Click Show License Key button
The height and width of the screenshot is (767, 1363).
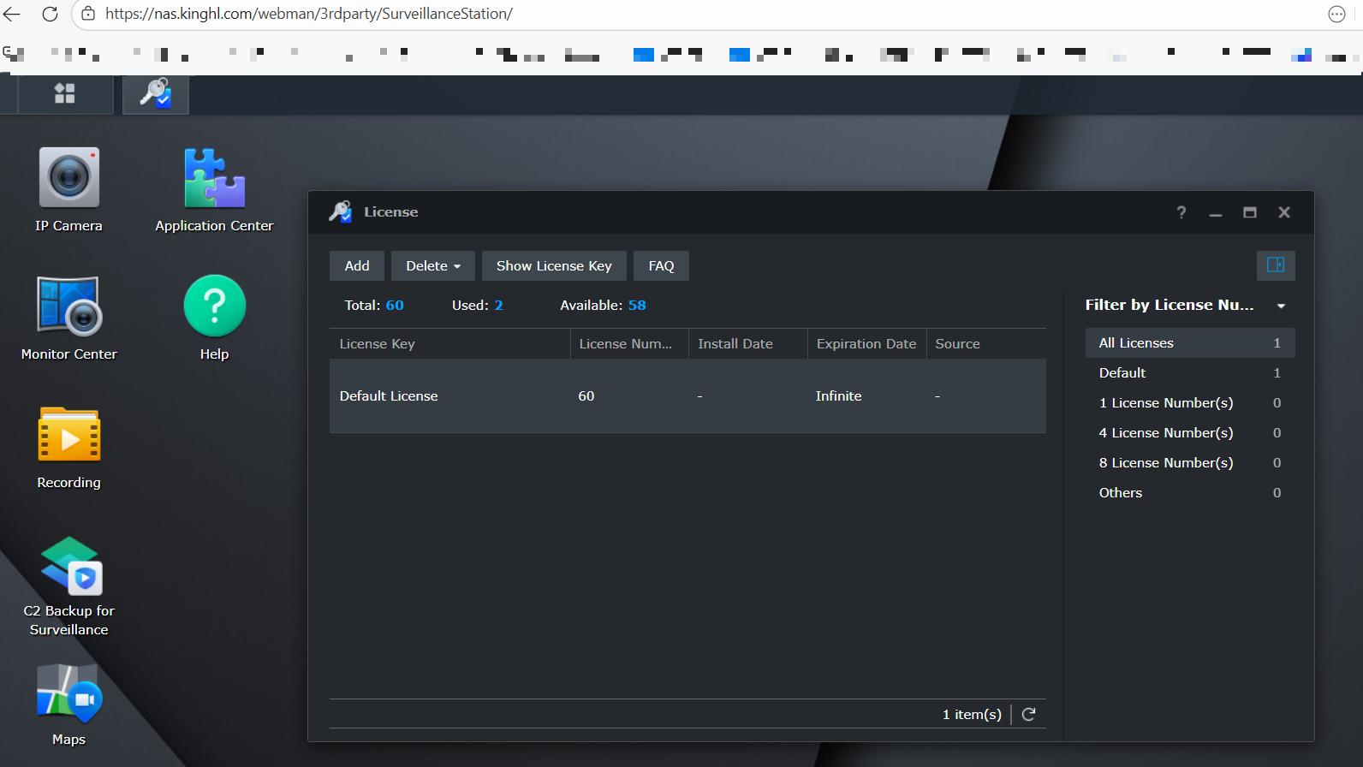pyautogui.click(x=554, y=266)
